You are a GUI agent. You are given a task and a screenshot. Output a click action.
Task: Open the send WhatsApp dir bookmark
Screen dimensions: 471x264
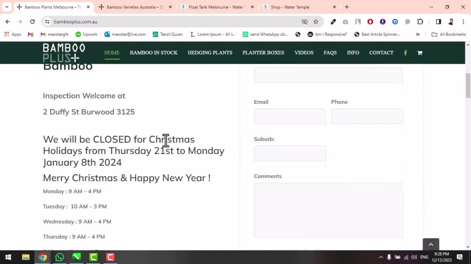tap(266, 34)
